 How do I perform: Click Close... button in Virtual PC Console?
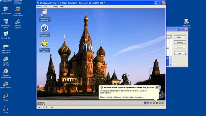click(x=180, y=53)
